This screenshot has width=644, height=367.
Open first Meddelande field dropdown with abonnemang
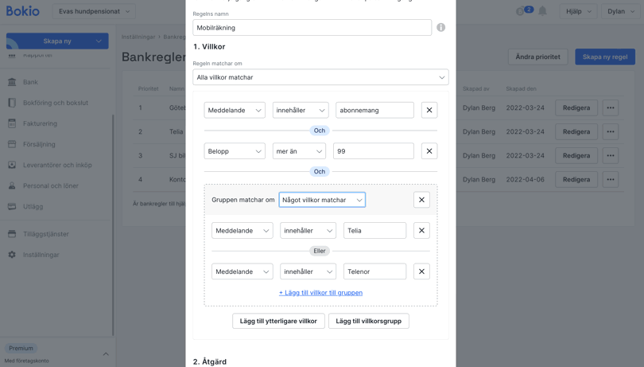234,110
